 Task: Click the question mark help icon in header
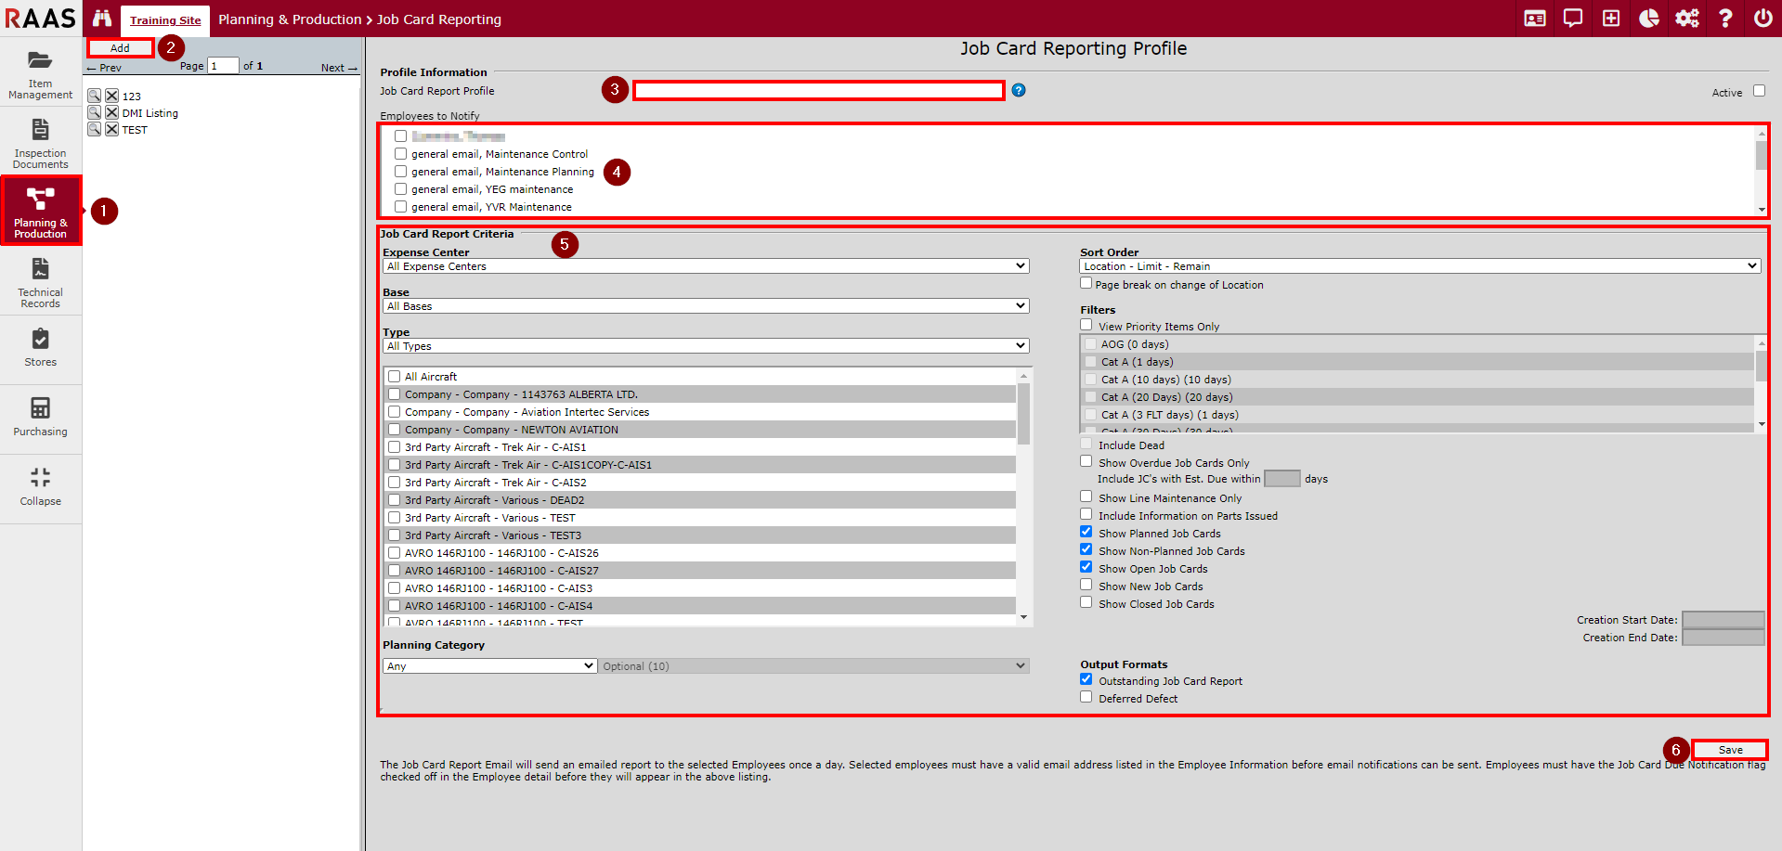point(1724,19)
